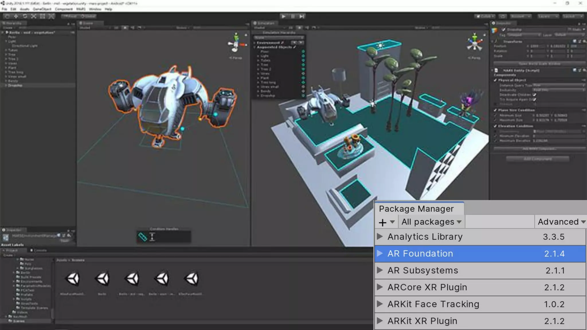Screen dimensions: 587x330
Task: Toggle the Physical Object checkbox in Inspector
Action: 495,80
